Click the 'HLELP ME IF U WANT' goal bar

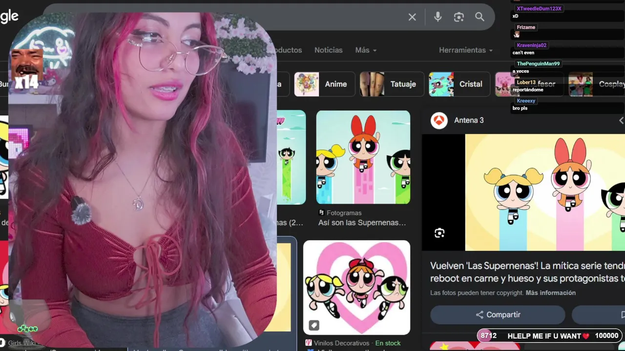coord(550,336)
